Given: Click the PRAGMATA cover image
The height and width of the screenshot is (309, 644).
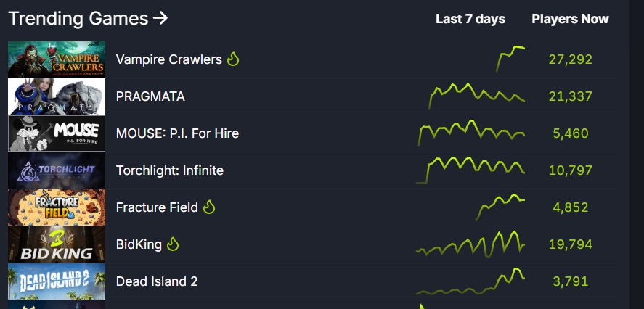Looking at the screenshot, I should [x=57, y=96].
